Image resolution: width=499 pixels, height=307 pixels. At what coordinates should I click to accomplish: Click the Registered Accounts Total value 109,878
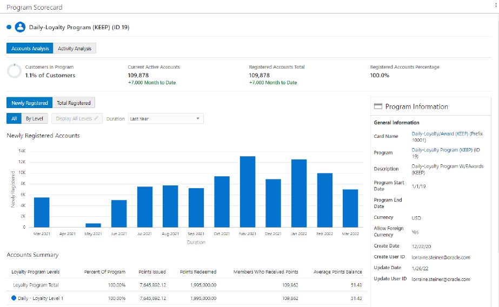[260, 75]
